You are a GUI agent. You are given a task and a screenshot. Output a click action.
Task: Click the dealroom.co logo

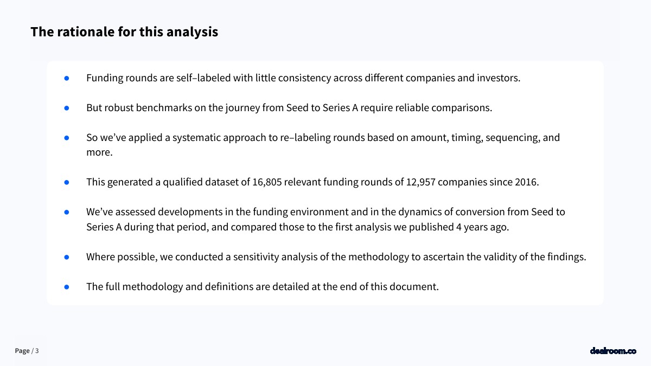click(612, 351)
